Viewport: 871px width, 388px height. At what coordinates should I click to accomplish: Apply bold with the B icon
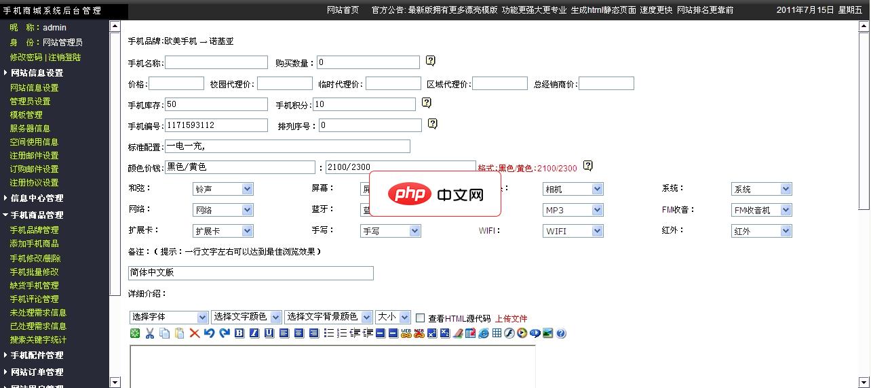pyautogui.click(x=239, y=333)
